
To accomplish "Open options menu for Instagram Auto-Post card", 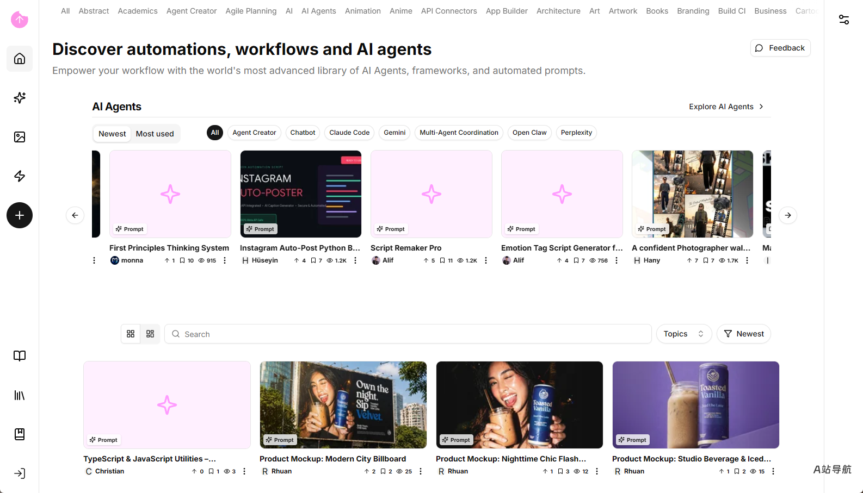I will 355,260.
